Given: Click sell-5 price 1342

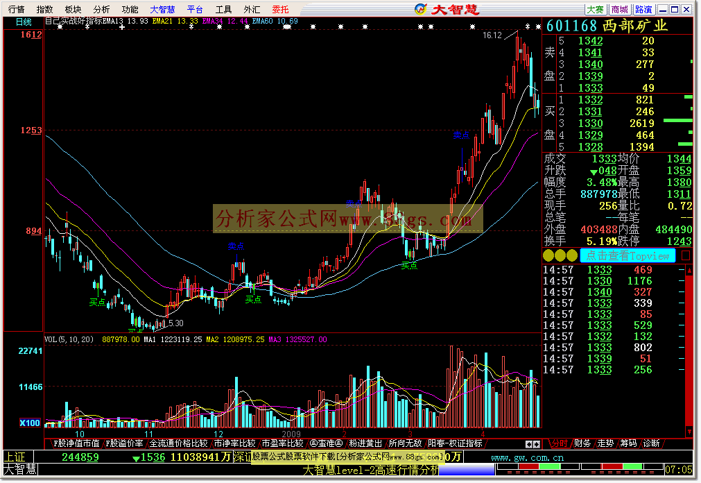Looking at the screenshot, I should point(590,41).
